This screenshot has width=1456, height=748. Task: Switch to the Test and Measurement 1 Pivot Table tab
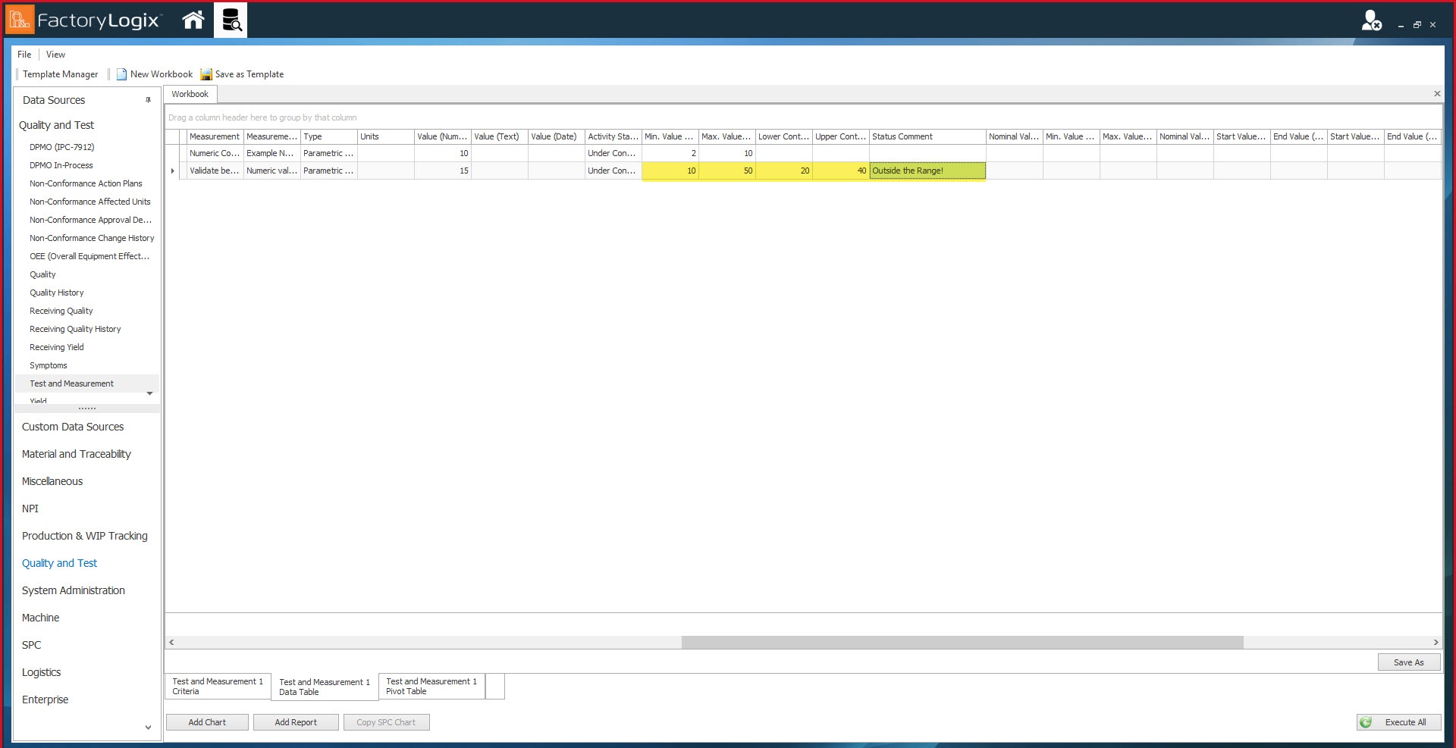pyautogui.click(x=430, y=686)
